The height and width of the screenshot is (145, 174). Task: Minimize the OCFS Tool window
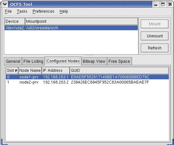click(156, 5)
